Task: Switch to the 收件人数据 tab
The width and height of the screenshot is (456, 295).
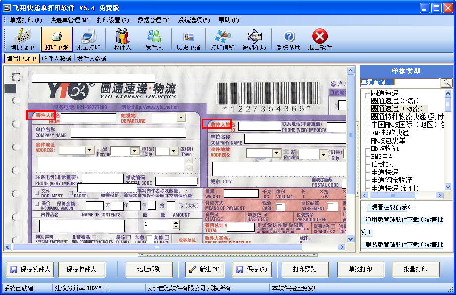Action: pyautogui.click(x=56, y=59)
